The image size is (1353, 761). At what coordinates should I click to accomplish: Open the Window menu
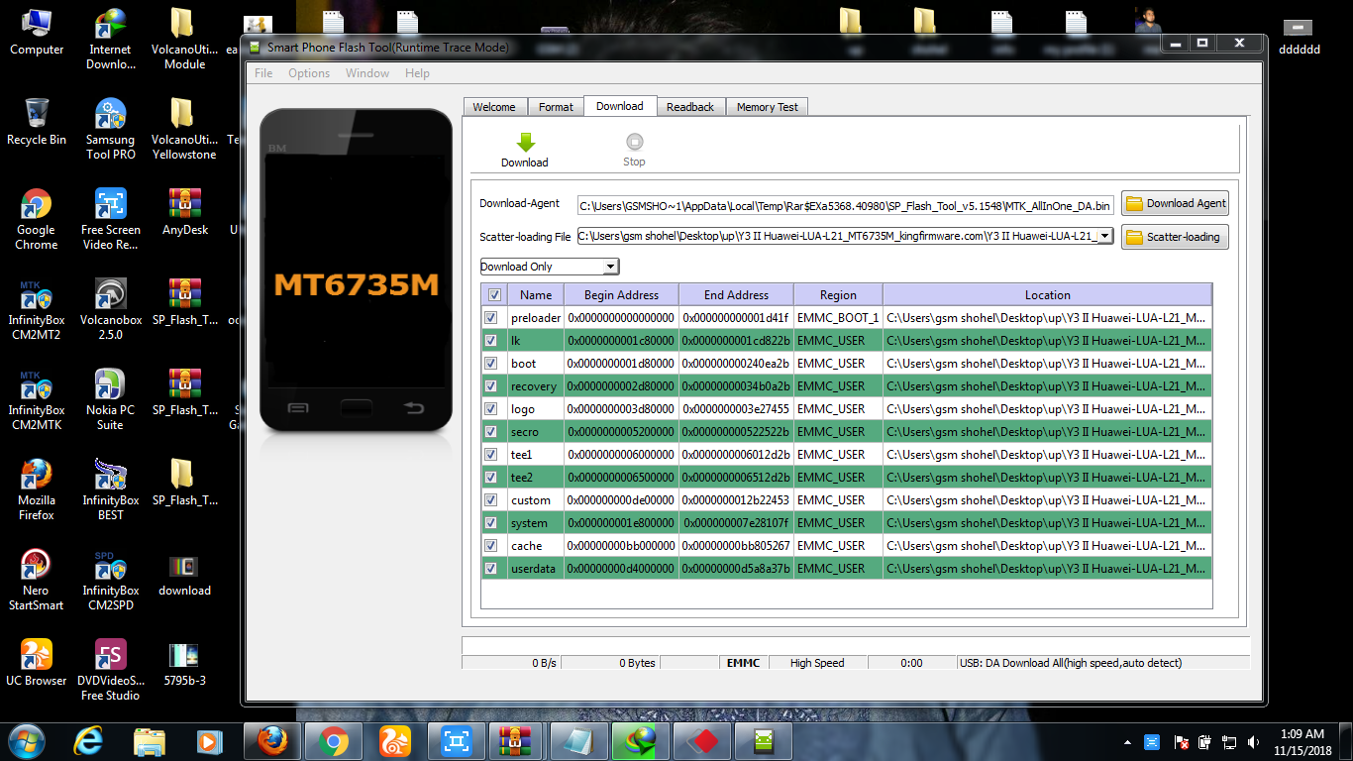coord(367,73)
